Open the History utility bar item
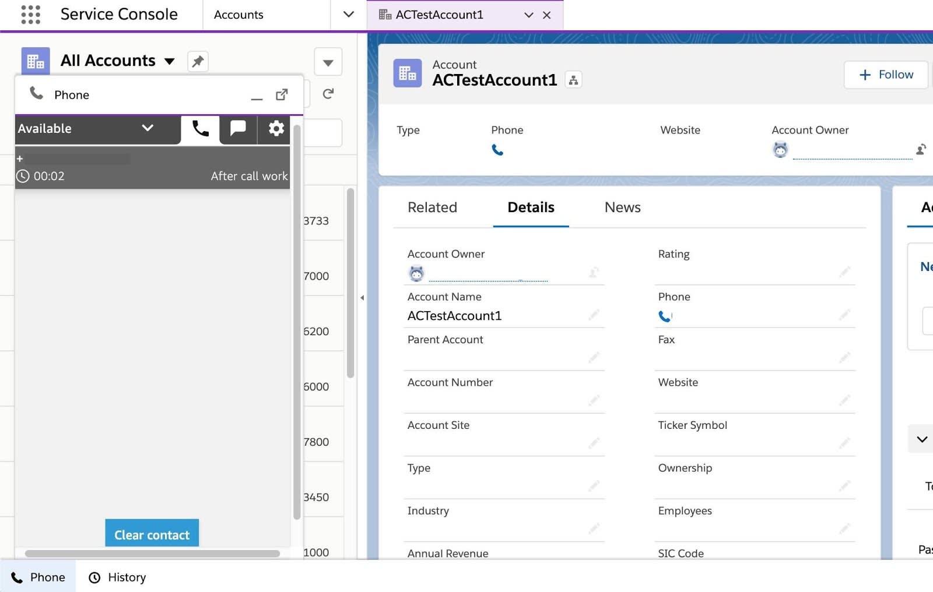Viewport: 933px width, 592px height. click(x=117, y=577)
